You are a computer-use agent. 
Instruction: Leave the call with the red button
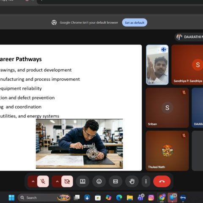pyautogui.click(x=162, y=181)
